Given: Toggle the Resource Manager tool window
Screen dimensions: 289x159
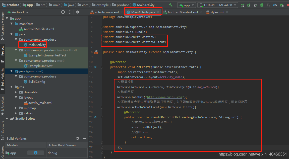Looking at the screenshot, I should pos(3,26).
